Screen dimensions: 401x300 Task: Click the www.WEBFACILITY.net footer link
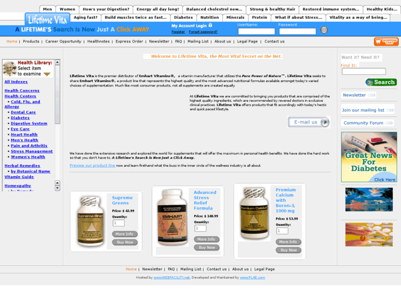point(172,277)
